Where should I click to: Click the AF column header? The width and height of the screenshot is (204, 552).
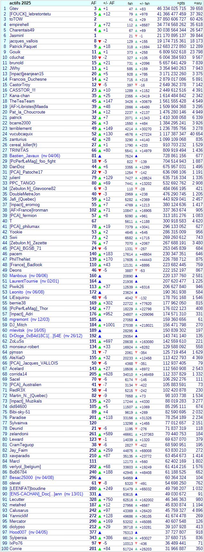coord(93,3)
